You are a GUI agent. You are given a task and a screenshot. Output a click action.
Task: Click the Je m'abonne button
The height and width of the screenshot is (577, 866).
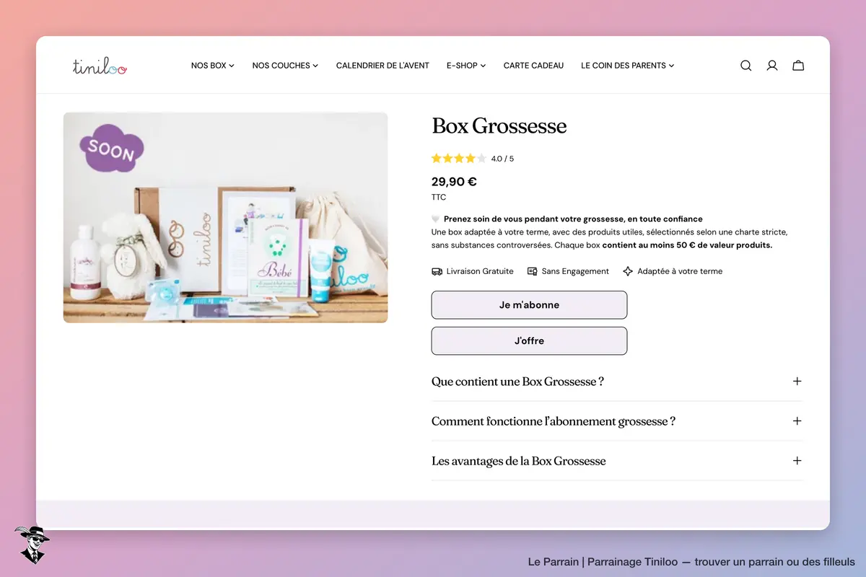pyautogui.click(x=529, y=305)
